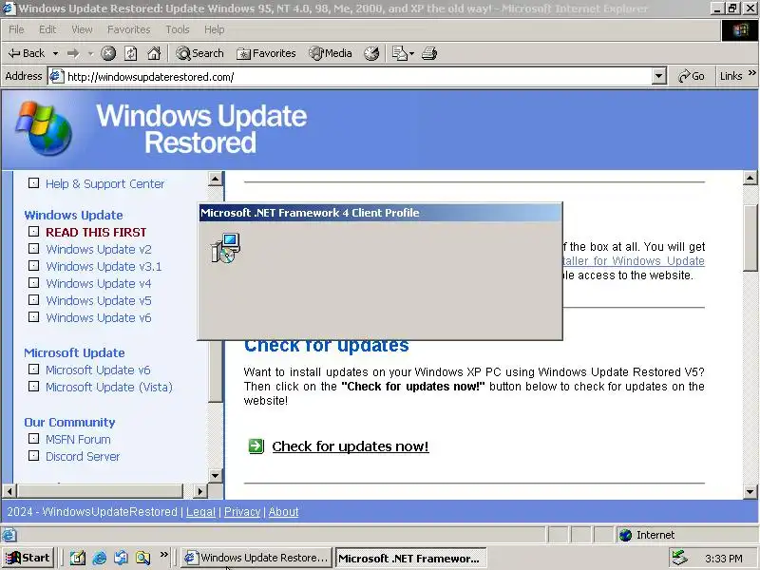Click the search folder quick launch icon
Image resolution: width=760 pixels, height=570 pixels.
143,559
